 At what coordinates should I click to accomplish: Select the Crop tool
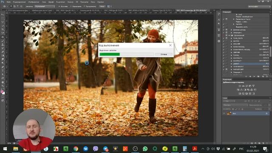3,30
